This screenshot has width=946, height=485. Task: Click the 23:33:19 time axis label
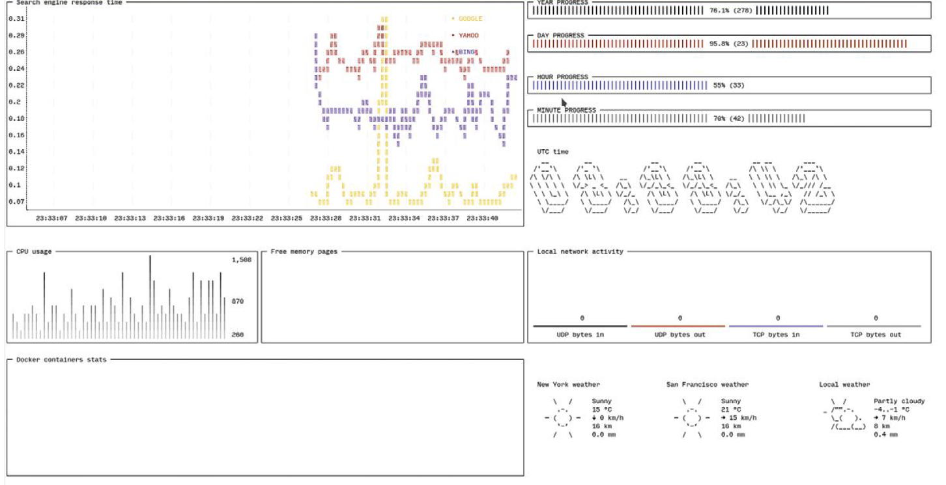[x=208, y=219]
